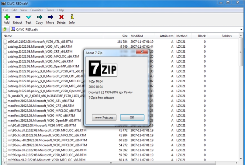The width and height of the screenshot is (245, 165).
Task: Select catalog.21022.08.Microsoft_VC90_OpenMP_x86.RTM file
Action: coord(43,66)
